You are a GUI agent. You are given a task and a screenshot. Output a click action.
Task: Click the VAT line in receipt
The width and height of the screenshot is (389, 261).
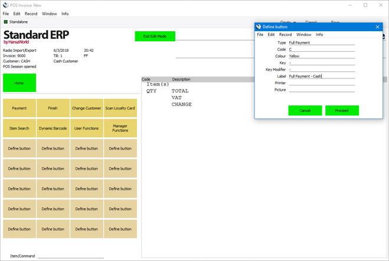[176, 98]
